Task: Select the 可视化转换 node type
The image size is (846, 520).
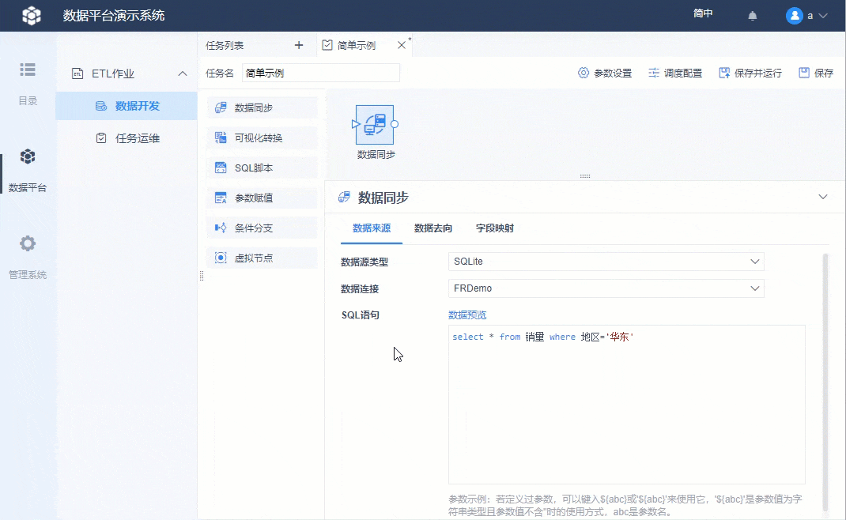Action: 262,138
